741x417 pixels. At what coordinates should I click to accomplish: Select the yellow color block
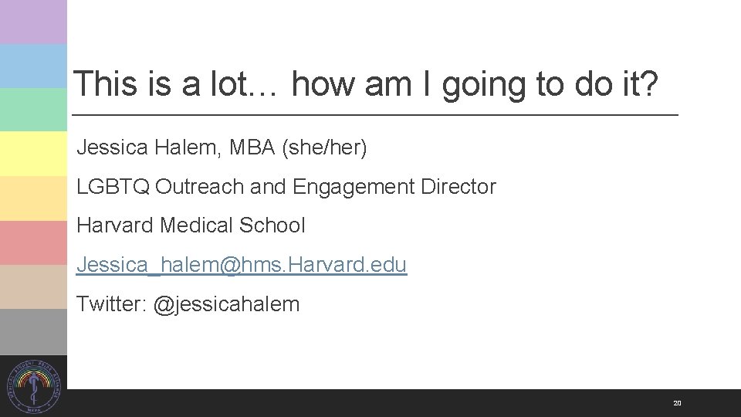click(x=33, y=154)
